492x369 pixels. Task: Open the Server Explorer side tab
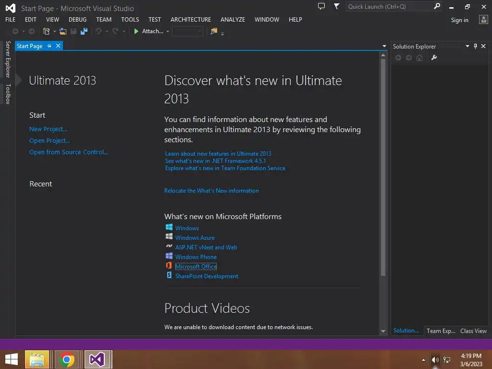8,59
